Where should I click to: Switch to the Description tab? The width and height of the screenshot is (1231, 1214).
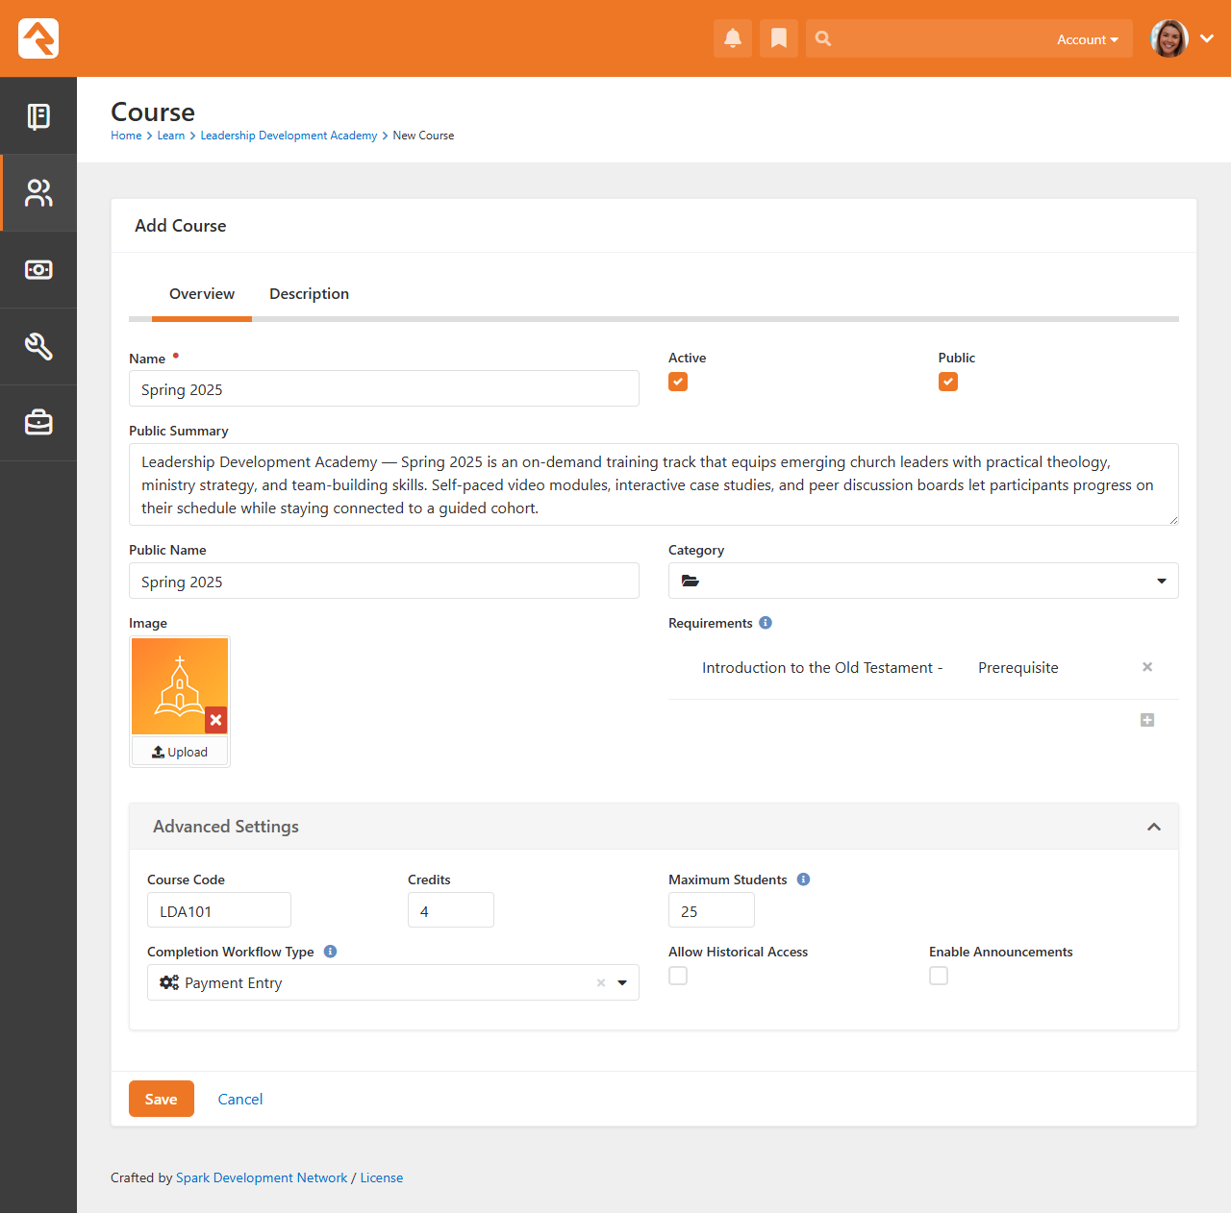point(309,294)
